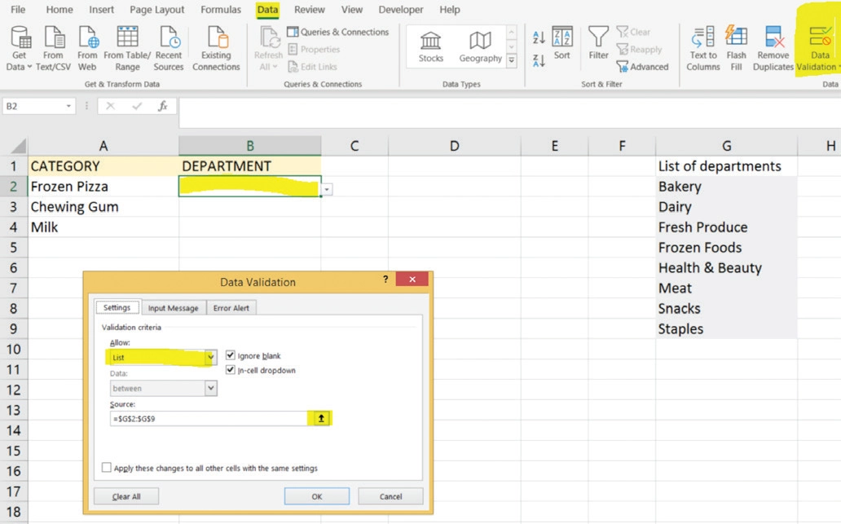Collapse dialog via Source range selector
841x524 pixels.
pos(321,418)
